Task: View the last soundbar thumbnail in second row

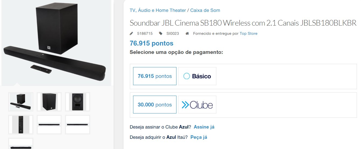Action: 78,124
